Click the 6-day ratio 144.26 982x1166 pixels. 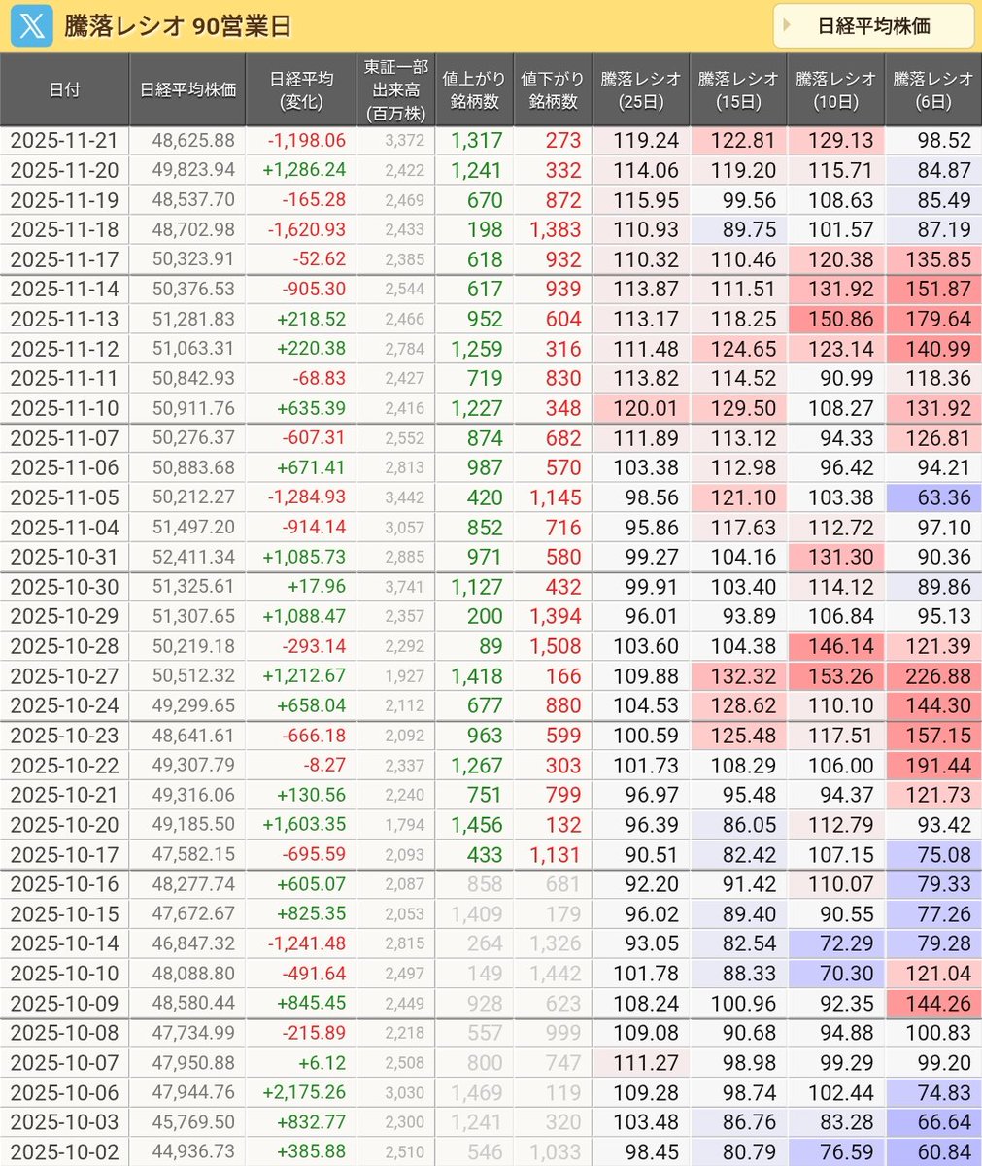(938, 1003)
